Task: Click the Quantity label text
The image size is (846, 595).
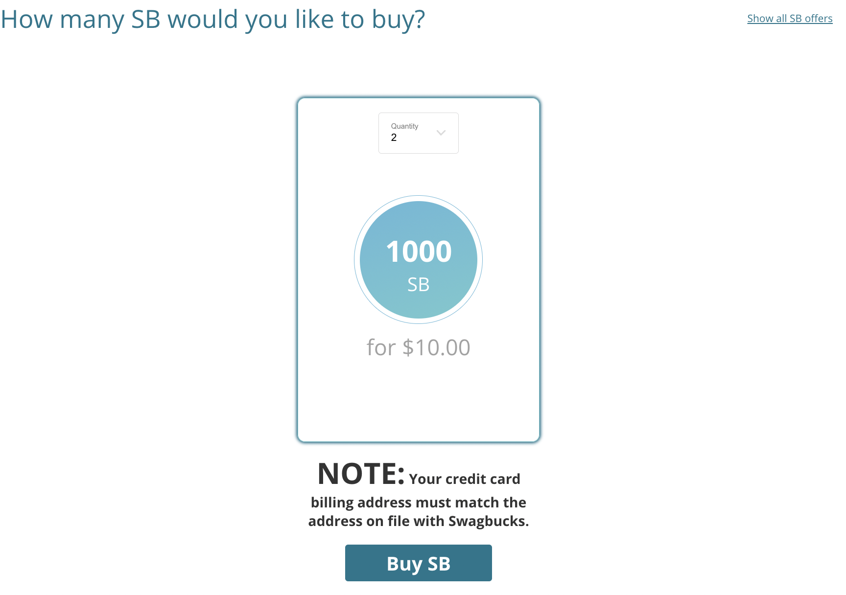Action: click(x=404, y=126)
